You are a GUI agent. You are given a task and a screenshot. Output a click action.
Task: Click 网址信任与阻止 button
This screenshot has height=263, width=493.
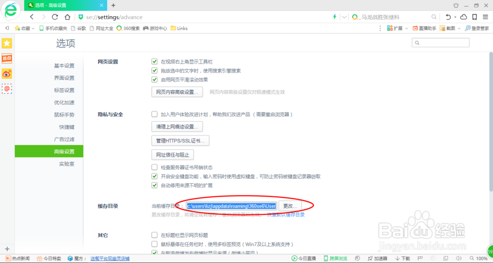(173, 155)
